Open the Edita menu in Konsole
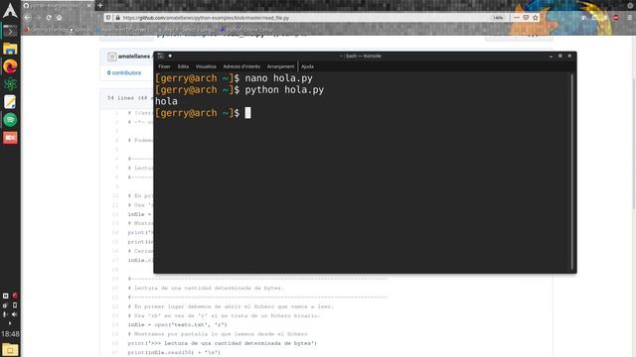636x357 pixels. 183,66
